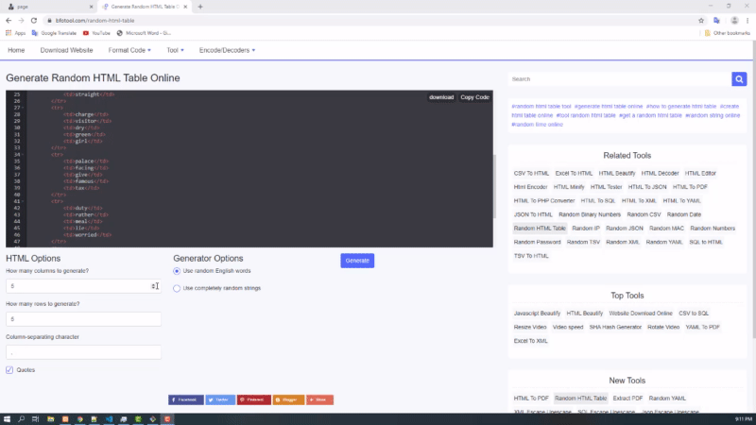Click the More share button
Screen dimensions: 756x425
319,399
